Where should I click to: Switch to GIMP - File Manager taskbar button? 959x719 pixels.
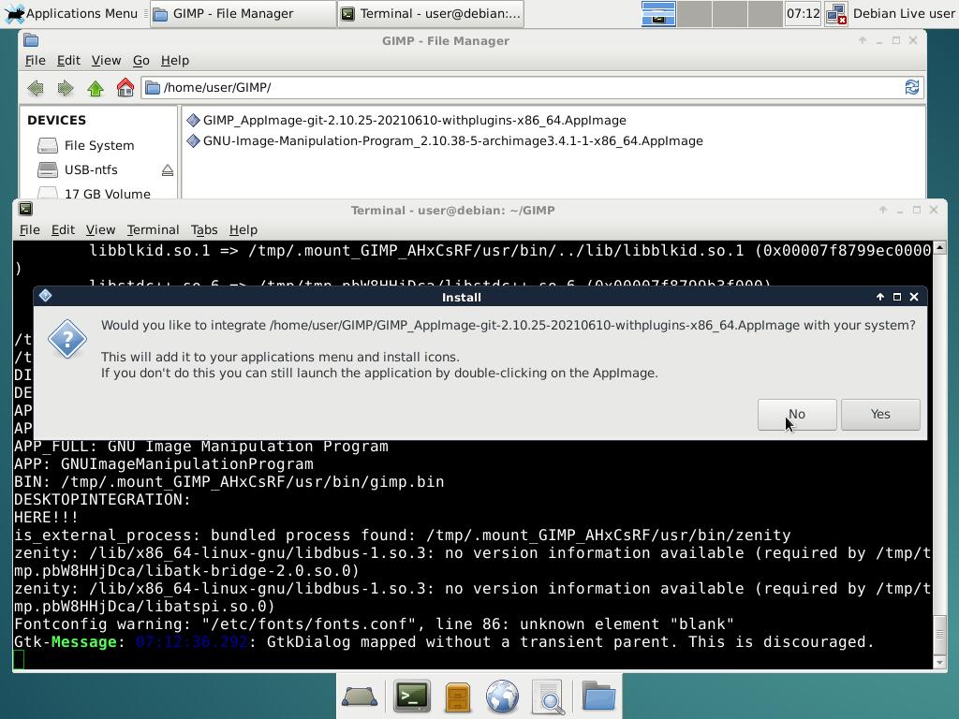click(243, 13)
